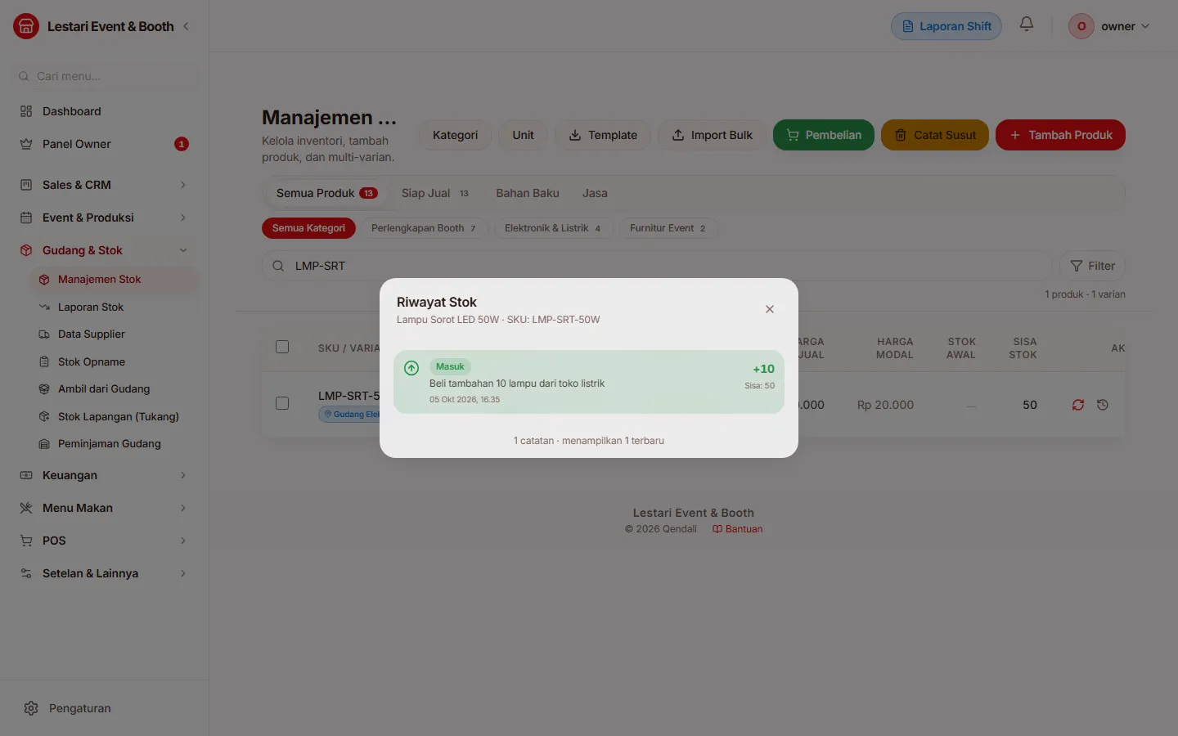This screenshot has height=736, width=1178.
Task: Expand the Event & Produksi section
Action: [104, 218]
